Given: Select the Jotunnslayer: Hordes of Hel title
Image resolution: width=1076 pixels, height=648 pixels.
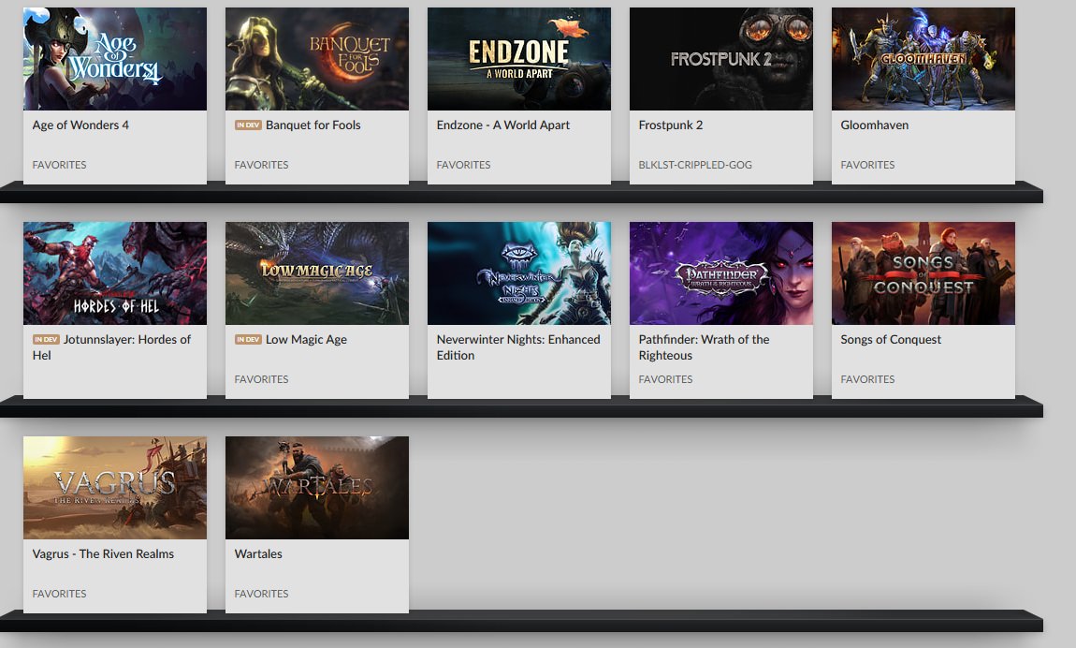Looking at the screenshot, I should point(111,347).
